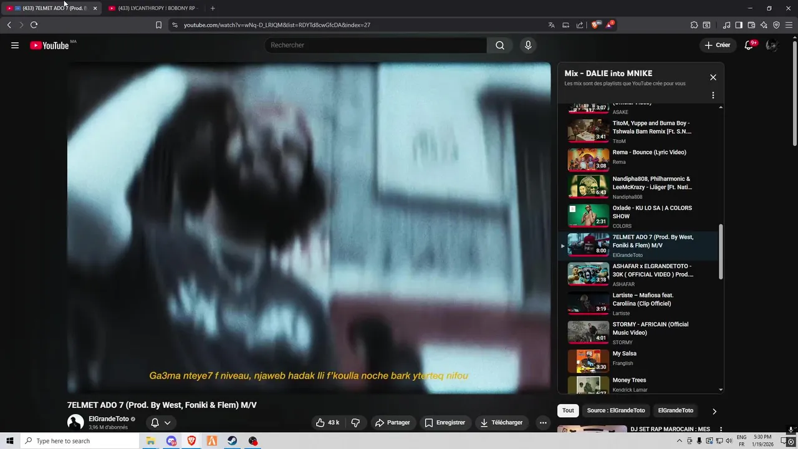The image size is (798, 449).
Task: Open the ElGrandeToto channel avatar
Action: 75,422
